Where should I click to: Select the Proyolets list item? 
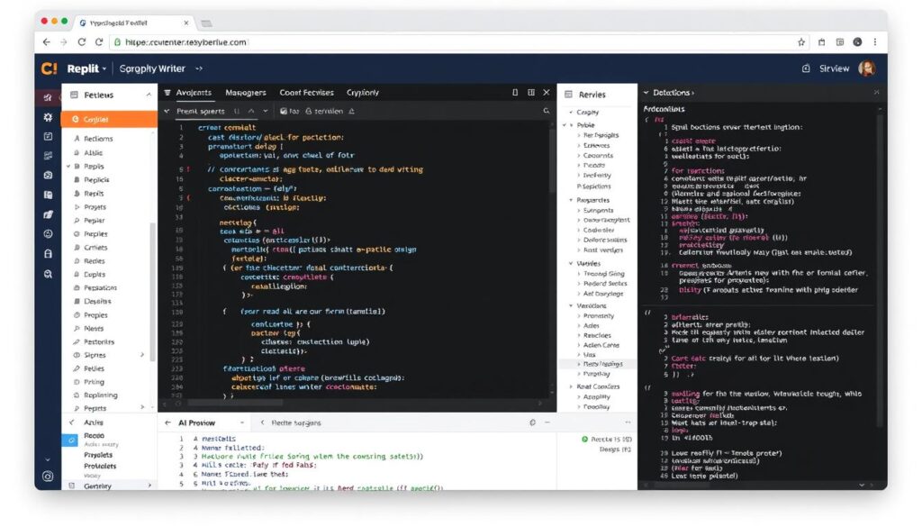coord(98,455)
